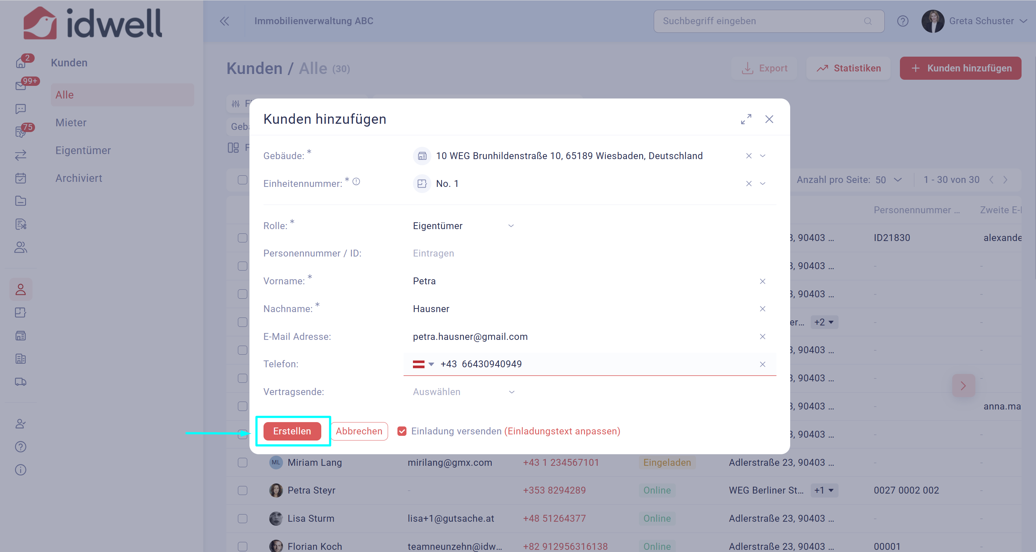
Task: Open the units floor-plan sidebar icon
Action: (21, 312)
